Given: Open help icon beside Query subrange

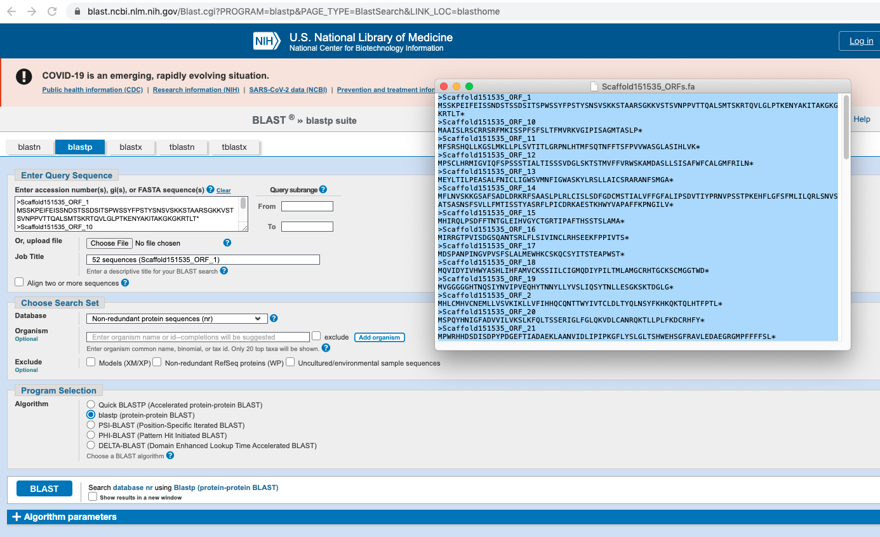Looking at the screenshot, I should tap(323, 189).
